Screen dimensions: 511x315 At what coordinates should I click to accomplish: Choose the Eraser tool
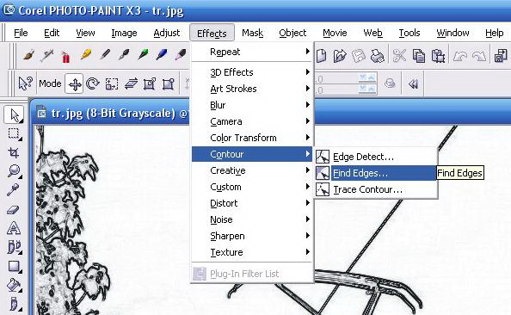click(x=14, y=210)
